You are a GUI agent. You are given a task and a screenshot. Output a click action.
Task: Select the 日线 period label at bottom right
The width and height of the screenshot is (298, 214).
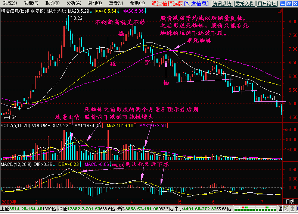(x=290, y=201)
